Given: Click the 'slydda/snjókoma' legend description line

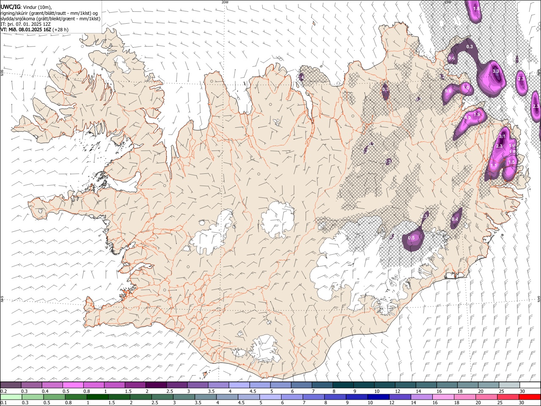Looking at the screenshot, I should pos(50,18).
